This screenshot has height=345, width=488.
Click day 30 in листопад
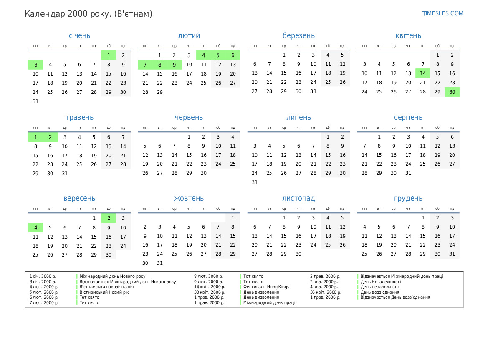click(x=298, y=254)
